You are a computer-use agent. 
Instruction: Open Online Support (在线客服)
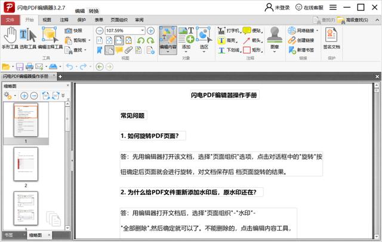pyautogui.click(x=309, y=8)
